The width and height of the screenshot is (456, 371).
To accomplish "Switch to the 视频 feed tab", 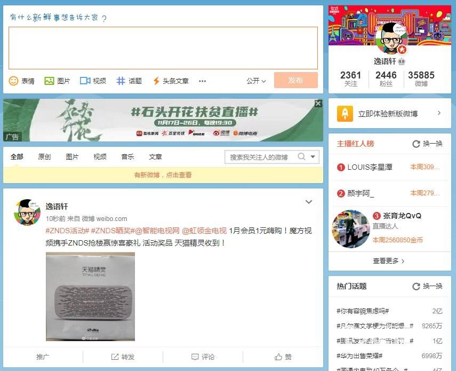I will pos(100,157).
